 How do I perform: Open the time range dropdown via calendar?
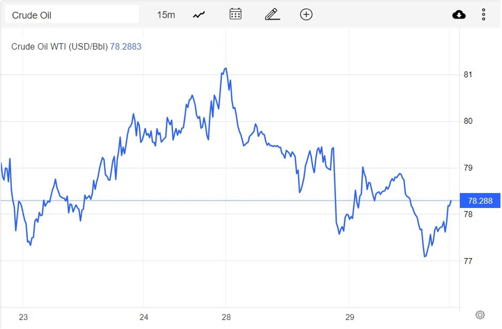pyautogui.click(x=235, y=14)
